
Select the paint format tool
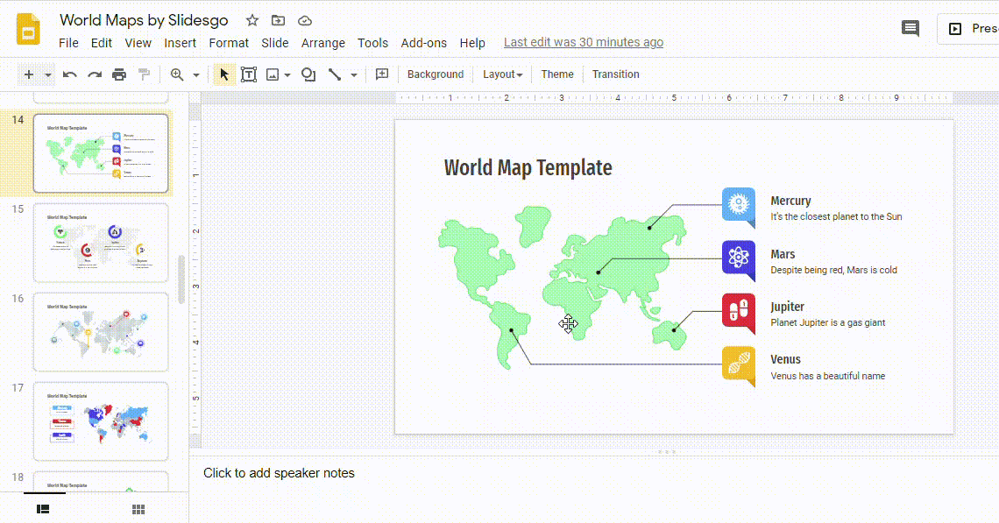tap(144, 74)
